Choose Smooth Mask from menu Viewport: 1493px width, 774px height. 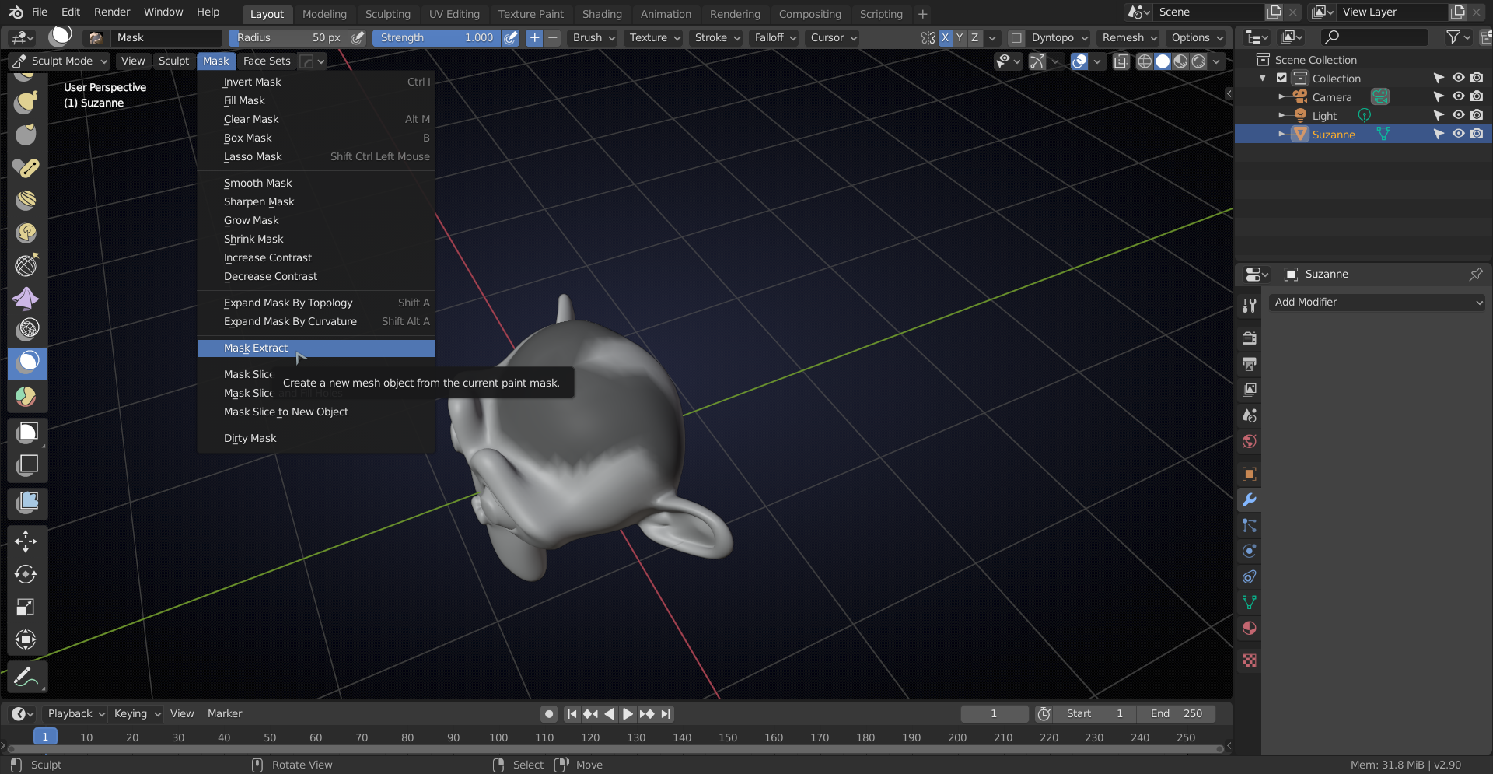click(x=316, y=183)
